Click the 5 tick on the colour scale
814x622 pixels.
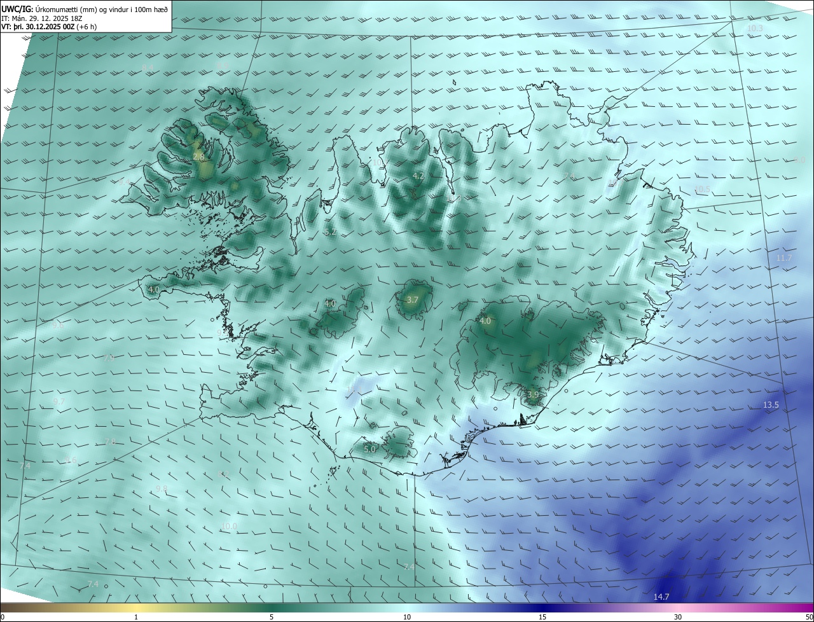point(272,617)
